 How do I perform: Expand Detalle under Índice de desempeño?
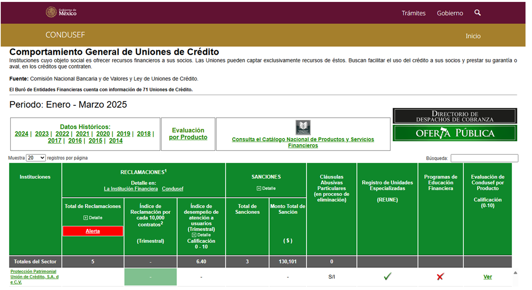pos(201,235)
